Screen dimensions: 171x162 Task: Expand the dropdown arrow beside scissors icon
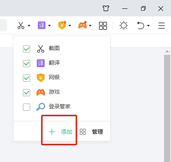[29, 25]
